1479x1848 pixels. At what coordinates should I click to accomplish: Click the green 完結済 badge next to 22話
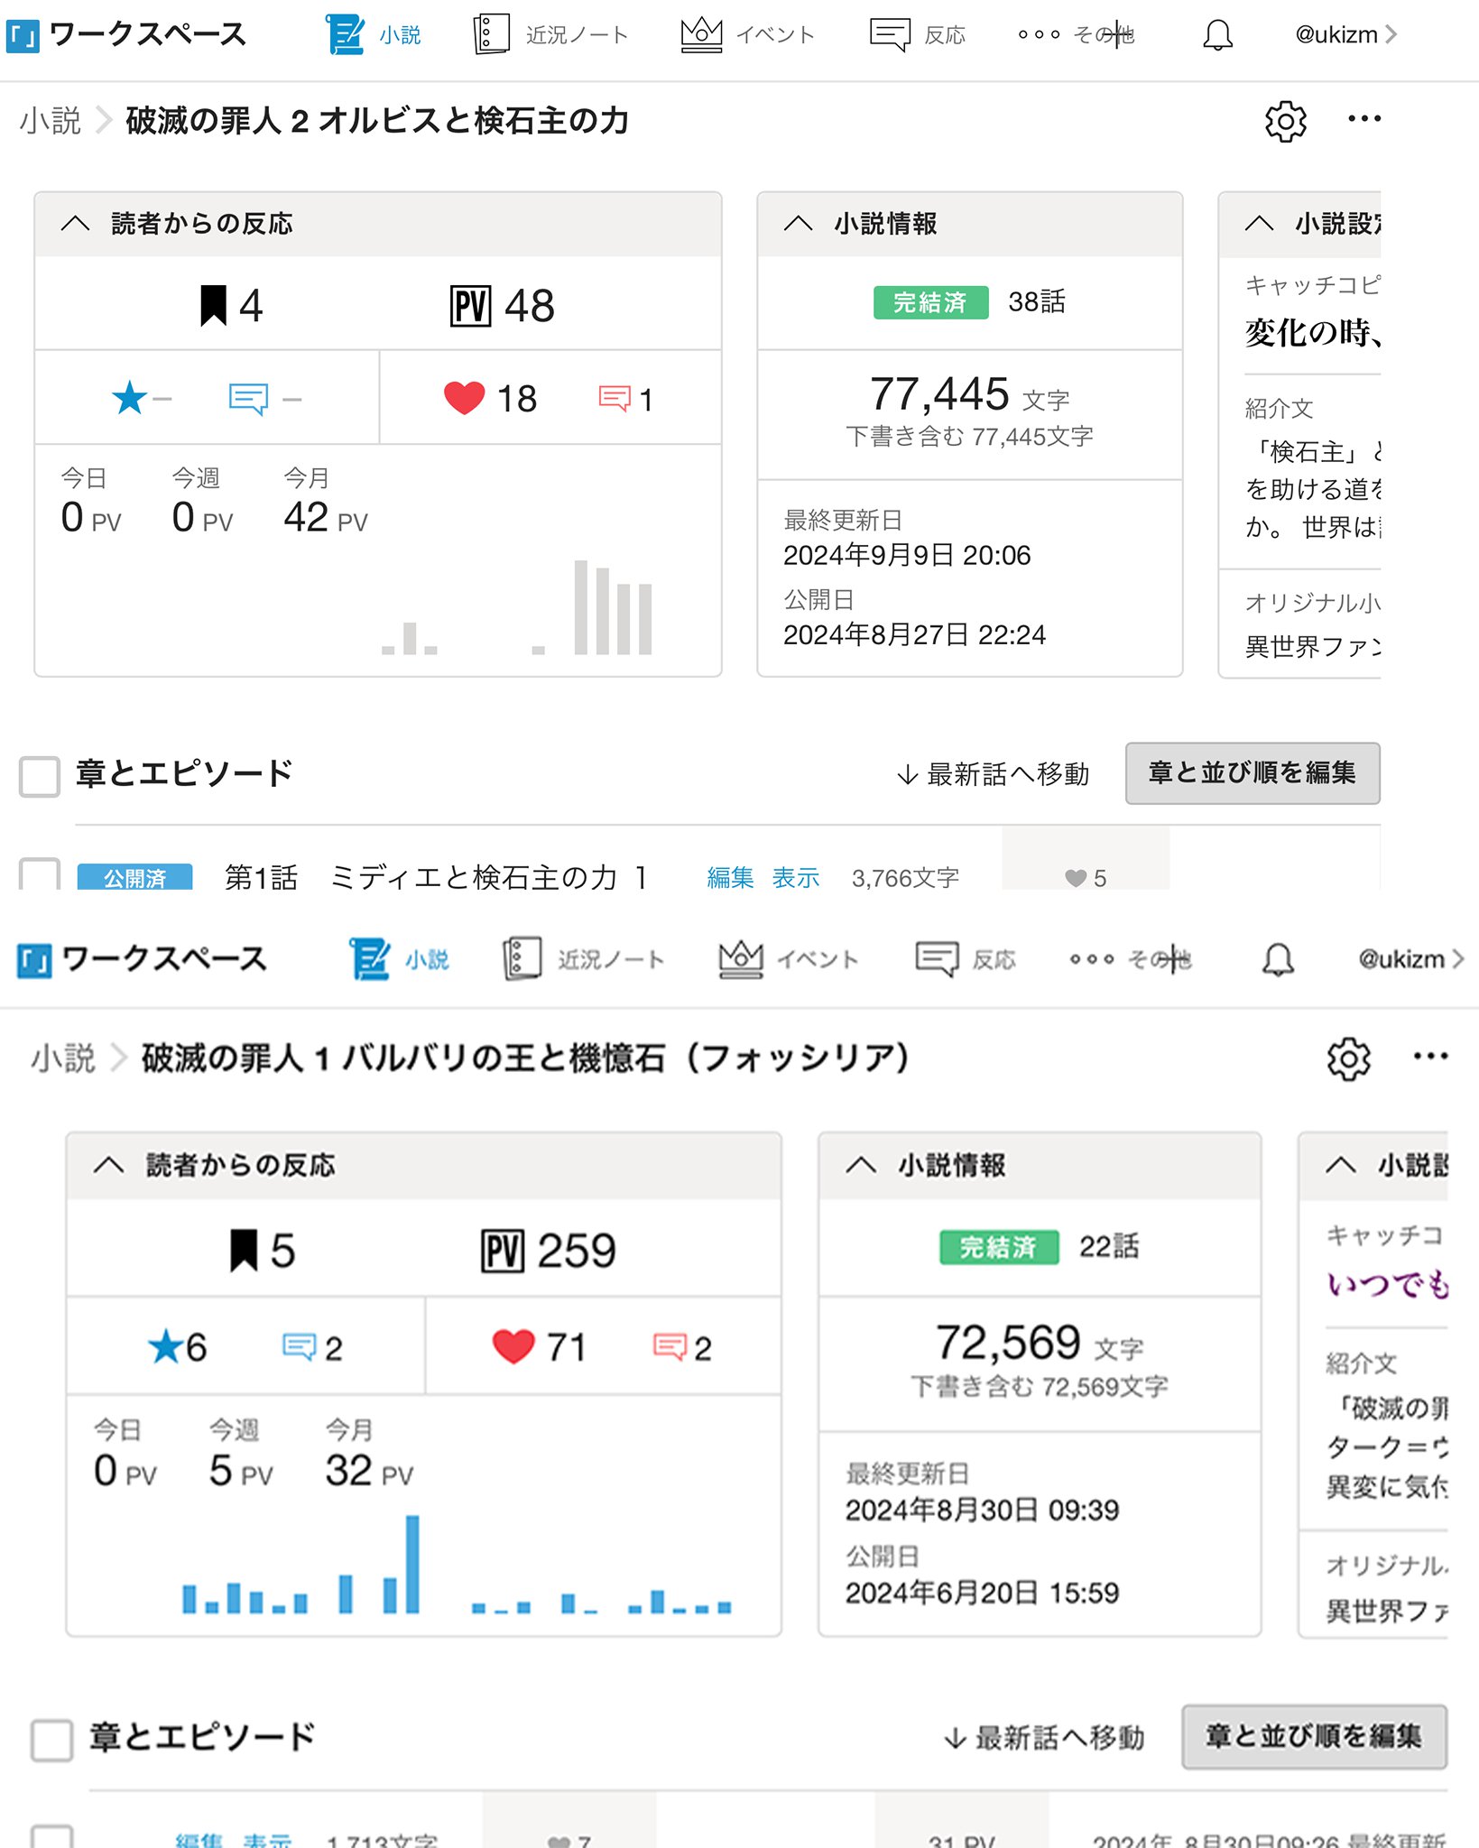click(x=998, y=1247)
